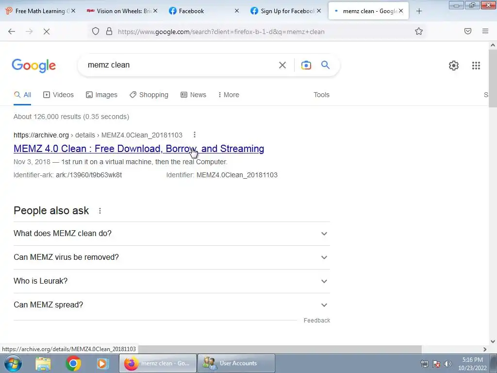Launch Chrome from taskbar
This screenshot has height=373, width=497.
[73, 363]
